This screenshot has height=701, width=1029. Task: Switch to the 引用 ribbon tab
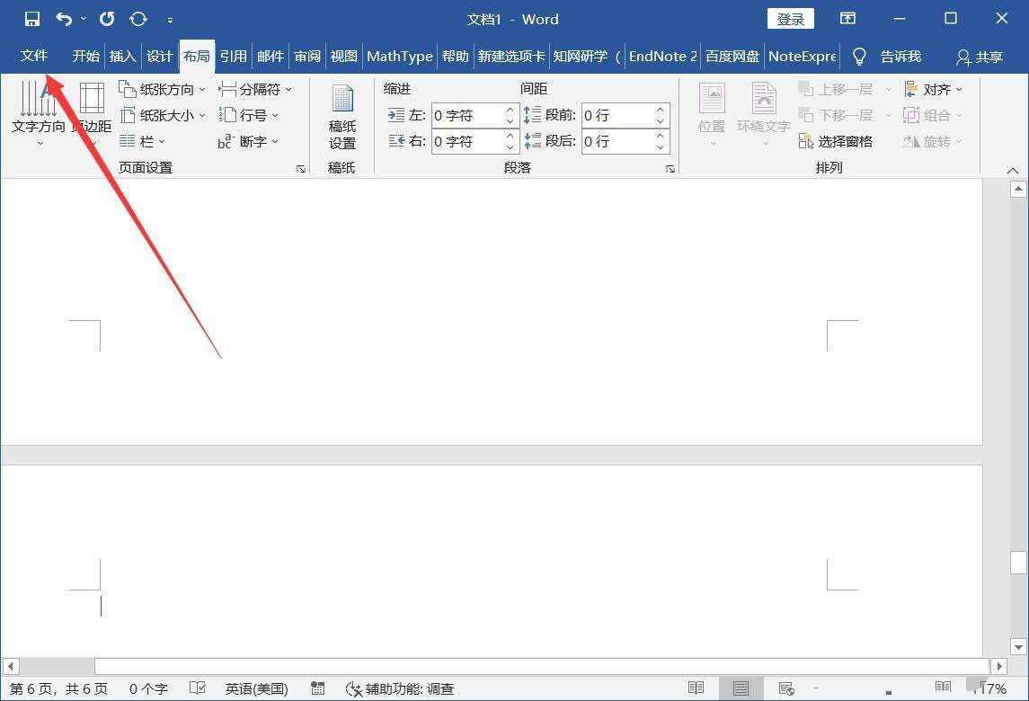click(233, 56)
